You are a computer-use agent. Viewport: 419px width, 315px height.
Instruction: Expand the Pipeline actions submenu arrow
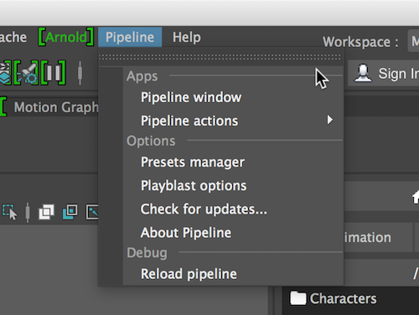tap(330, 120)
